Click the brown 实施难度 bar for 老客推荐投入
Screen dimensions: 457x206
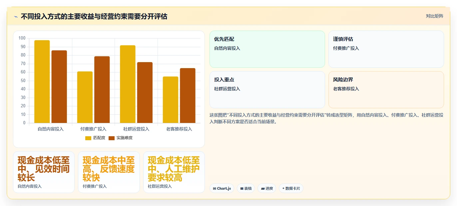188,96
